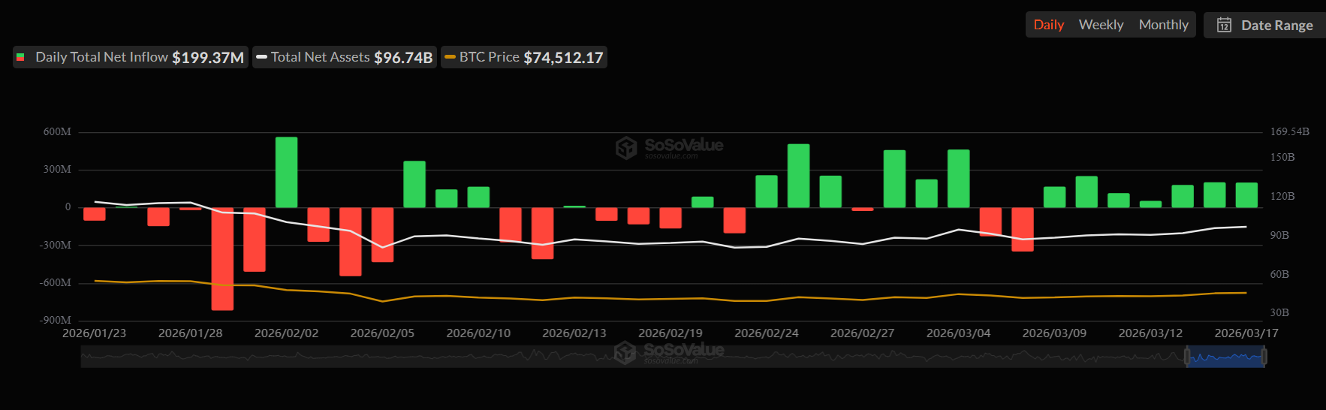Select the tall green bar at 2026/02/02

(286, 172)
